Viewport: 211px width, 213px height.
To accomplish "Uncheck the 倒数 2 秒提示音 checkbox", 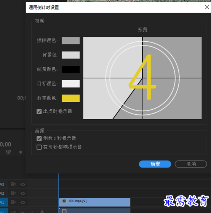I will [x=39, y=138].
